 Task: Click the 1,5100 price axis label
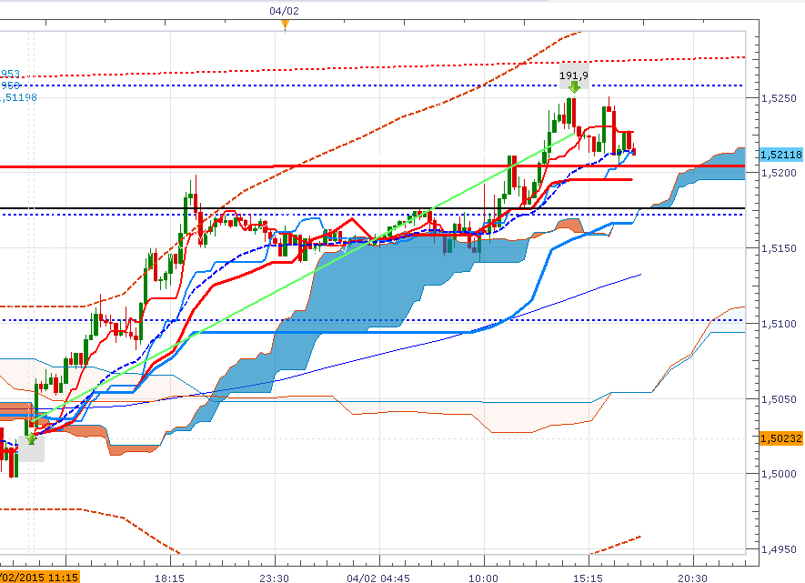point(779,324)
